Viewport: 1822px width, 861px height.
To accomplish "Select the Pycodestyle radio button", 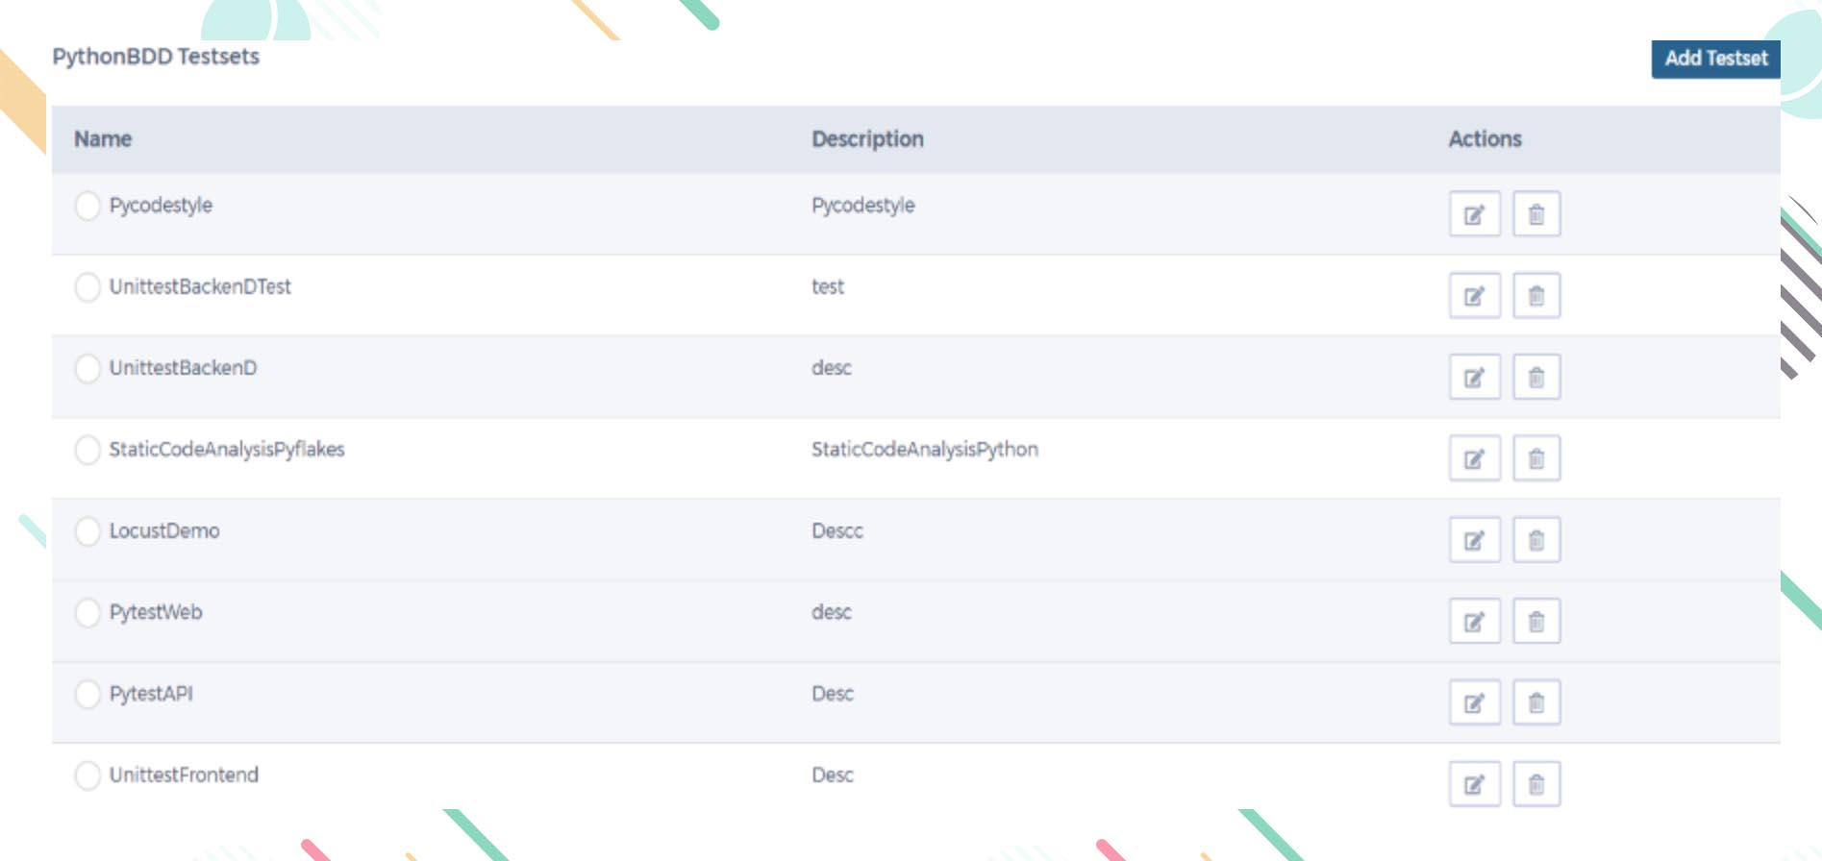I will pos(87,206).
